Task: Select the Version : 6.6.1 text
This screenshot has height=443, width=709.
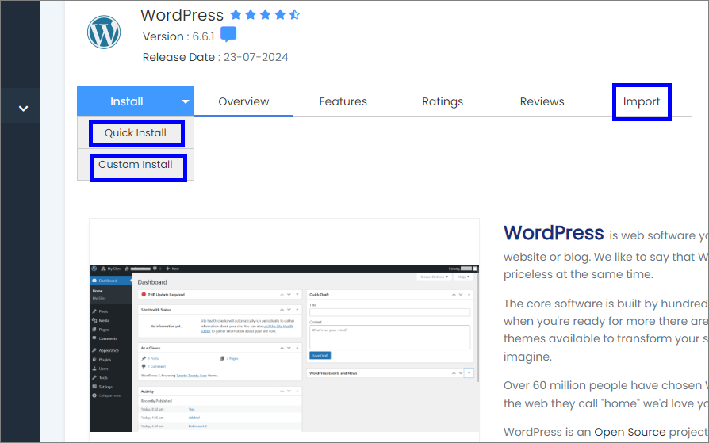Action: click(x=178, y=36)
